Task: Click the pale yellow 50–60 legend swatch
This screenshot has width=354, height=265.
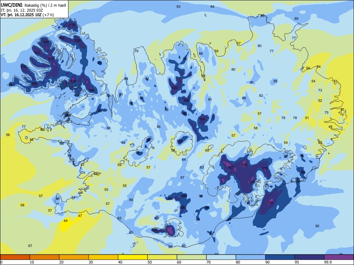Action: 162,257
